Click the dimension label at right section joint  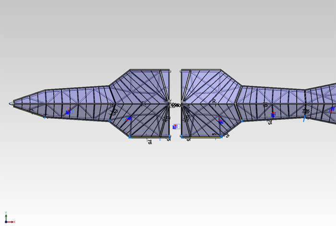[x=305, y=111]
